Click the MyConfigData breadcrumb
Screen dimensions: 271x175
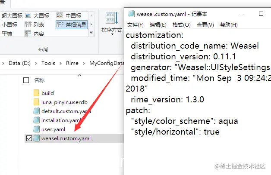pos(107,63)
